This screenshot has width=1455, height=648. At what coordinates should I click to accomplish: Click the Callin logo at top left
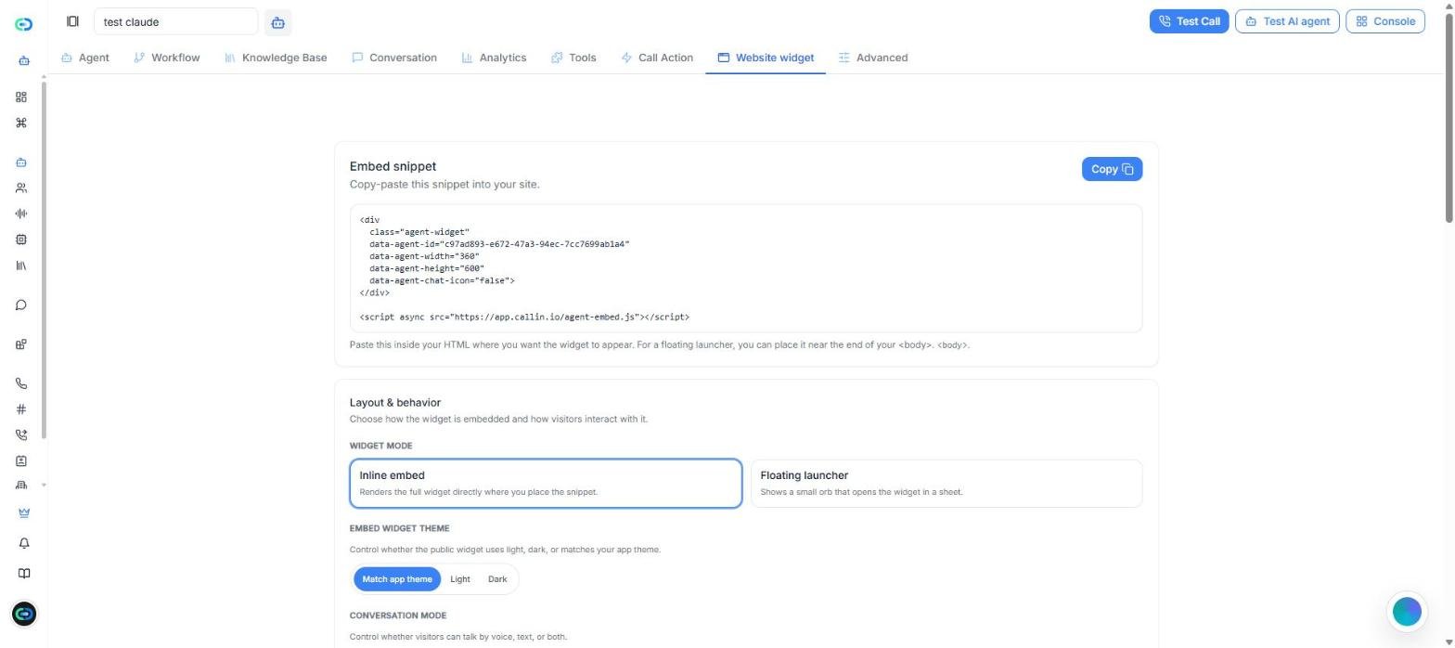pos(24,24)
